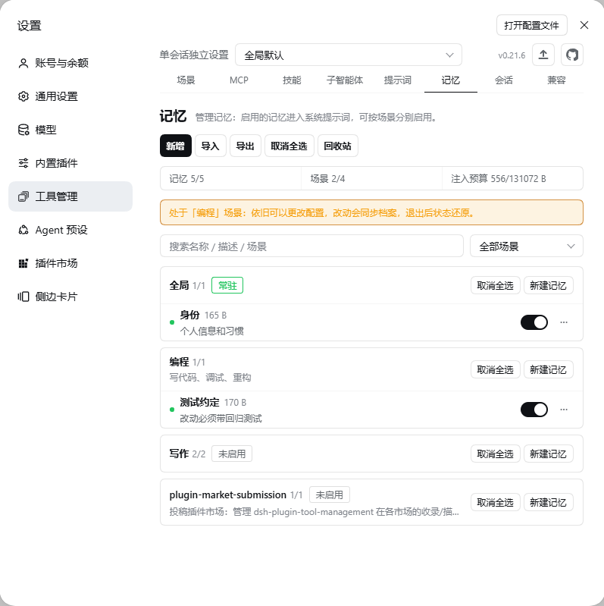Select 工具管理 in sidebar
This screenshot has width=604, height=606.
click(70, 196)
